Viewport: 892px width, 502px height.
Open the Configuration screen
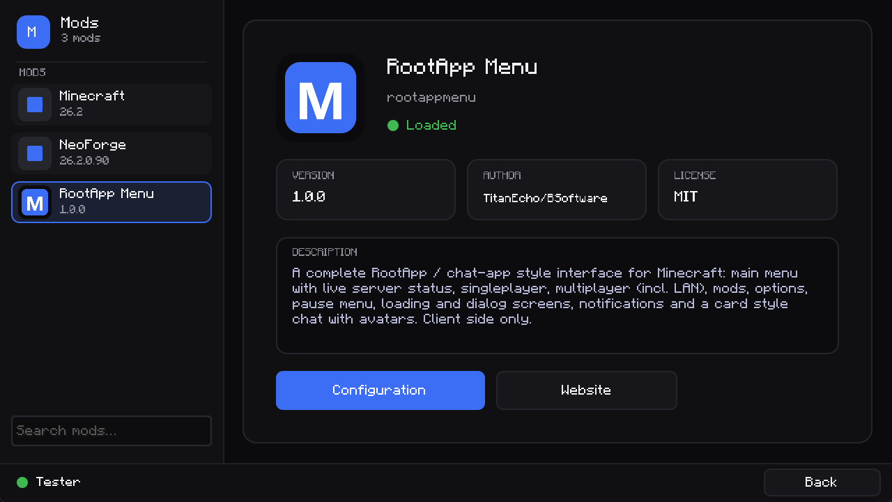pos(380,390)
